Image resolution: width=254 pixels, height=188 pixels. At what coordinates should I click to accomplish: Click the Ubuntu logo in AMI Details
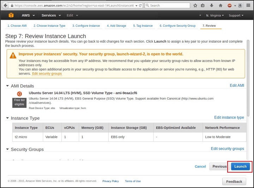point(19,94)
